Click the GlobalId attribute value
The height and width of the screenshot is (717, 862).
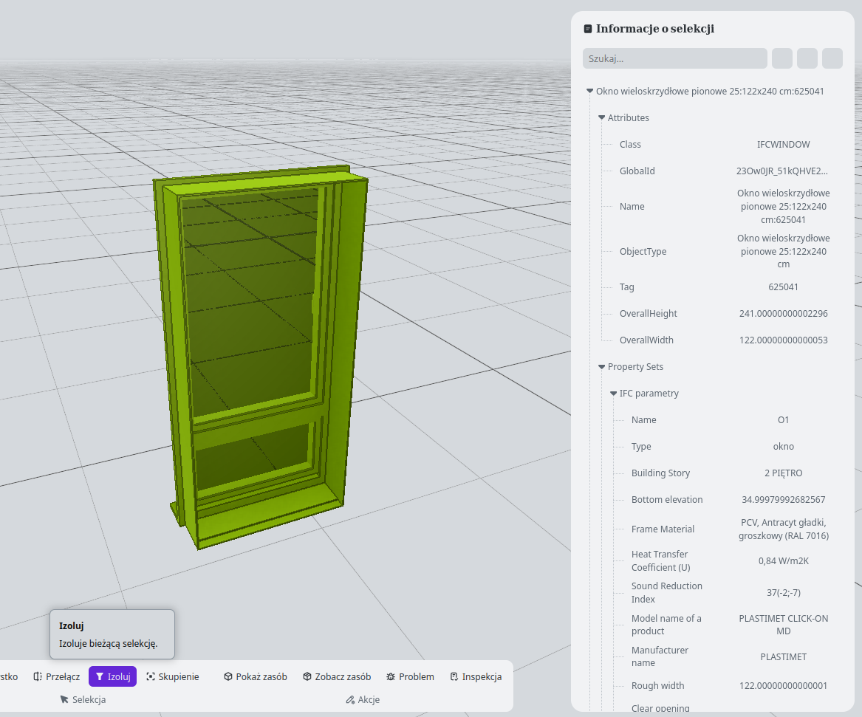pyautogui.click(x=782, y=171)
